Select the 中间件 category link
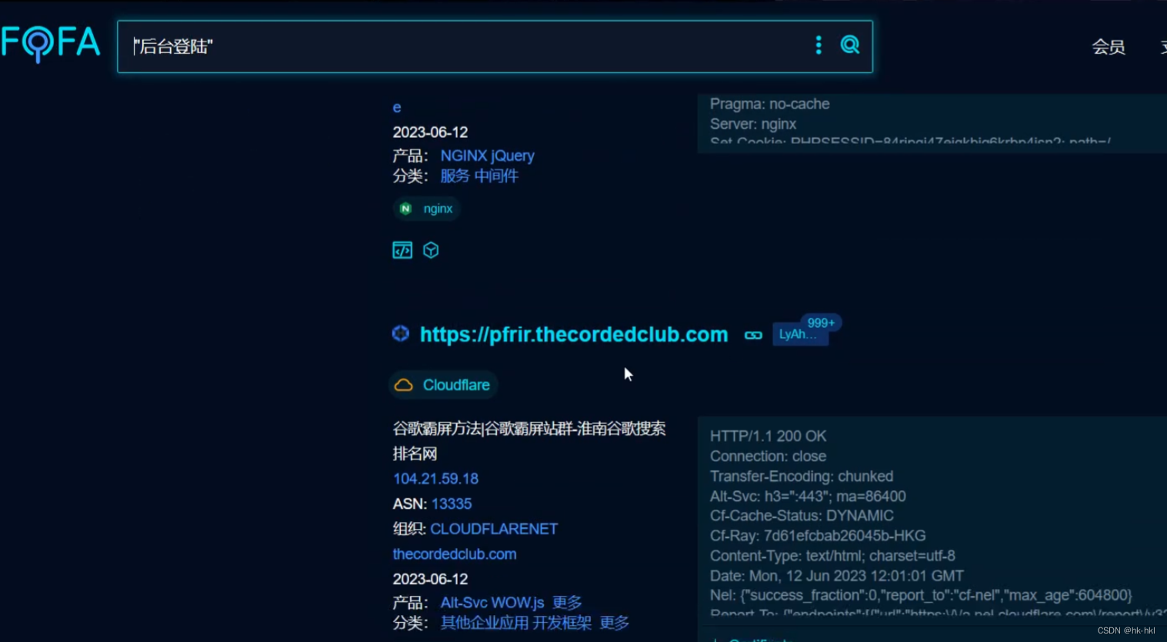 click(496, 176)
